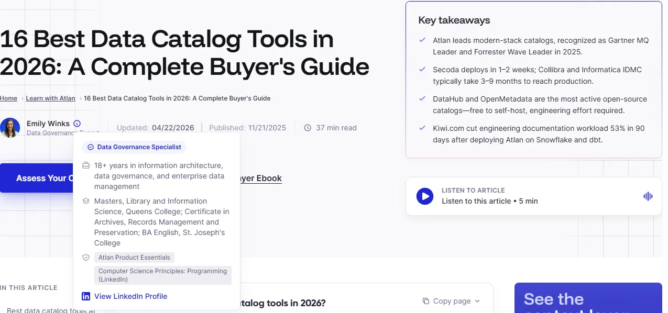Click the current page breadcrumb title

pyautogui.click(x=177, y=98)
